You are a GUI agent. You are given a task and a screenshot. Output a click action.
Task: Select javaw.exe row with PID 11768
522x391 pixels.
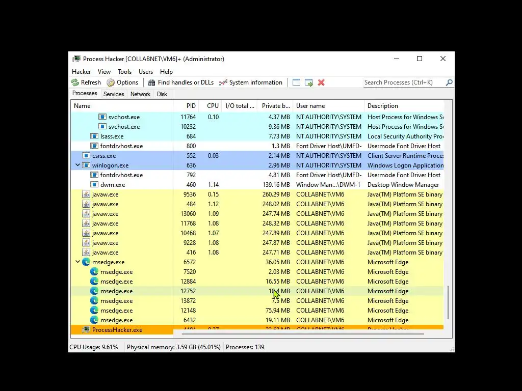257,224
